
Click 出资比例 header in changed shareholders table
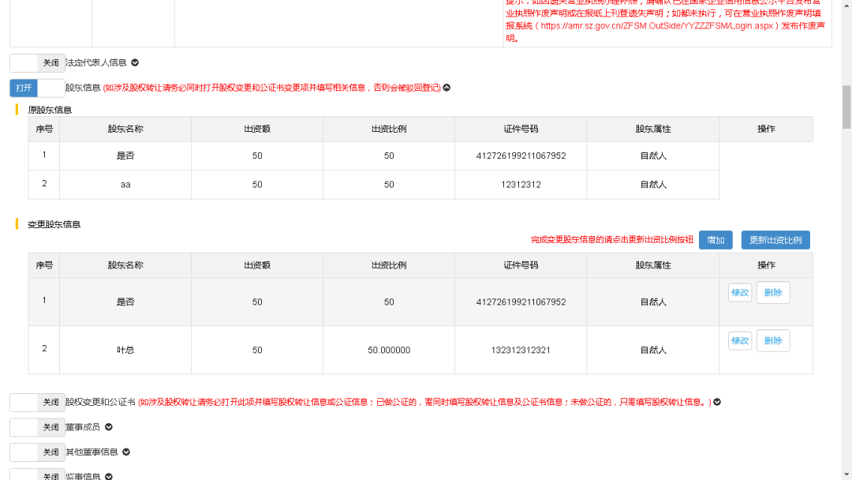coord(389,265)
